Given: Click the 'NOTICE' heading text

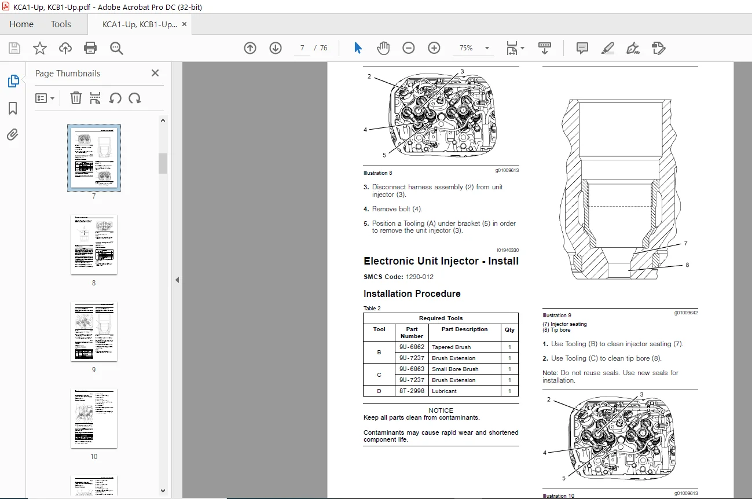Looking at the screenshot, I should tap(441, 410).
